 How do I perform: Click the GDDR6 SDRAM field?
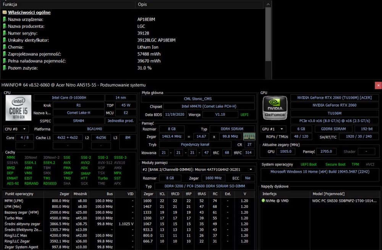point(333,129)
